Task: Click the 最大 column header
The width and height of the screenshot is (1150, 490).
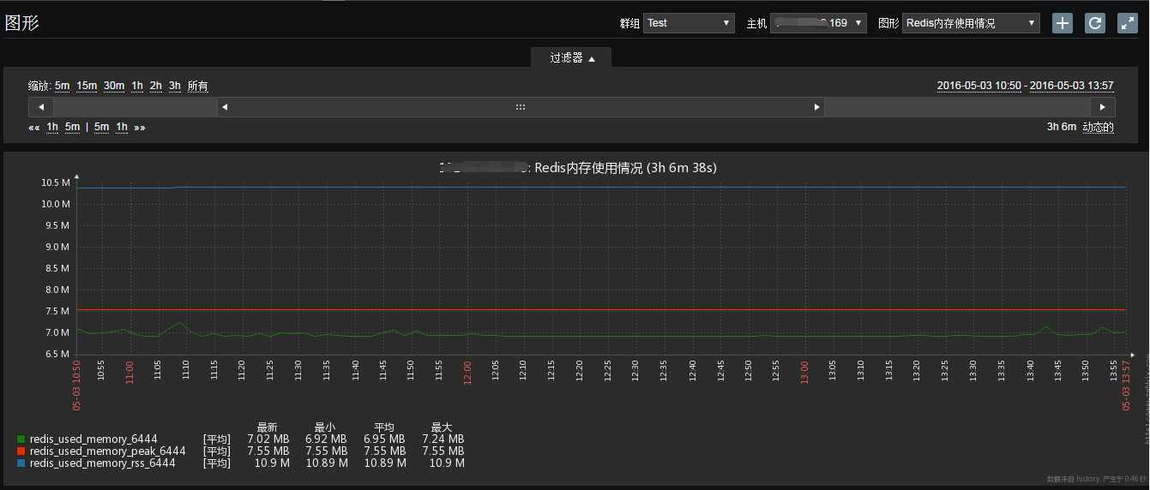Action: coord(442,427)
